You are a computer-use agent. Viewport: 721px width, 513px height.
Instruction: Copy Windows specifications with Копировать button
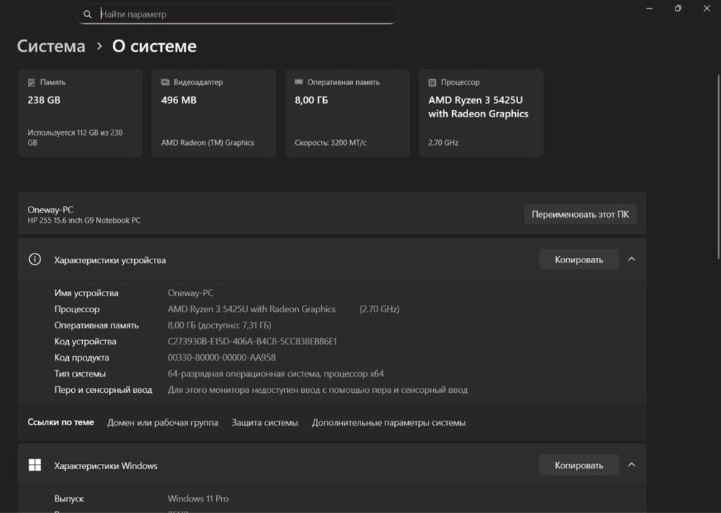coord(579,465)
